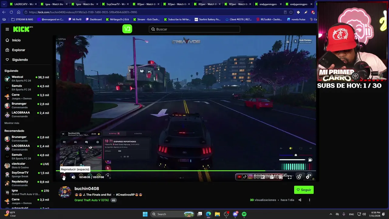389x219 pixels.
Task: Open STREAM & MAS bookmarks folder
Action: click(x=22, y=19)
